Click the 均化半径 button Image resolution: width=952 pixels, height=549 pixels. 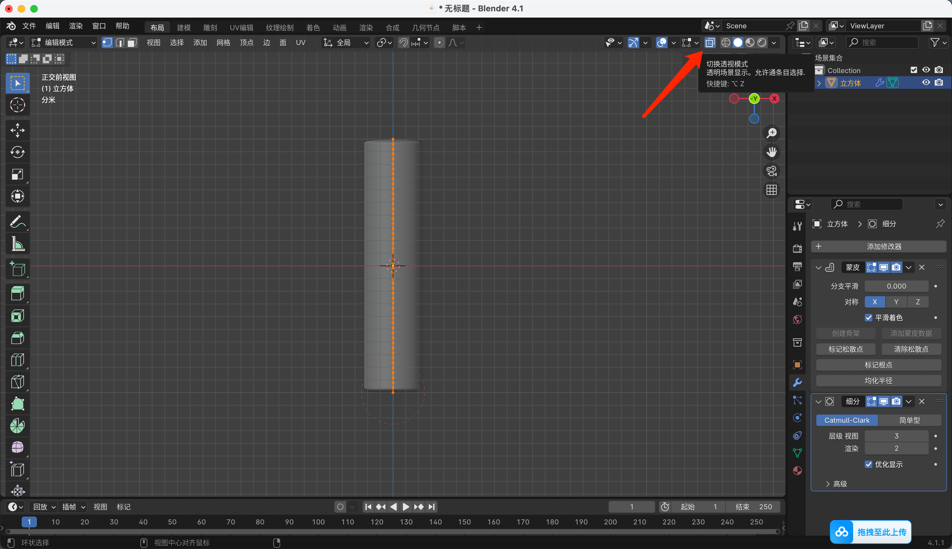(878, 381)
